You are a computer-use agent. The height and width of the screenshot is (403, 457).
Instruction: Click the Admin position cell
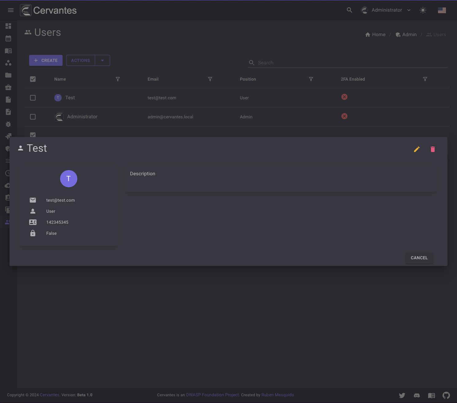tap(246, 117)
